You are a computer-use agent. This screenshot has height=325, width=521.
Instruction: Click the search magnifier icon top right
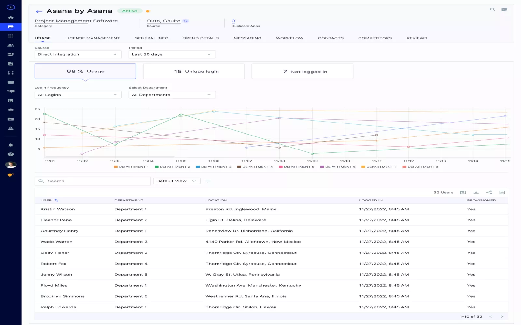(492, 10)
